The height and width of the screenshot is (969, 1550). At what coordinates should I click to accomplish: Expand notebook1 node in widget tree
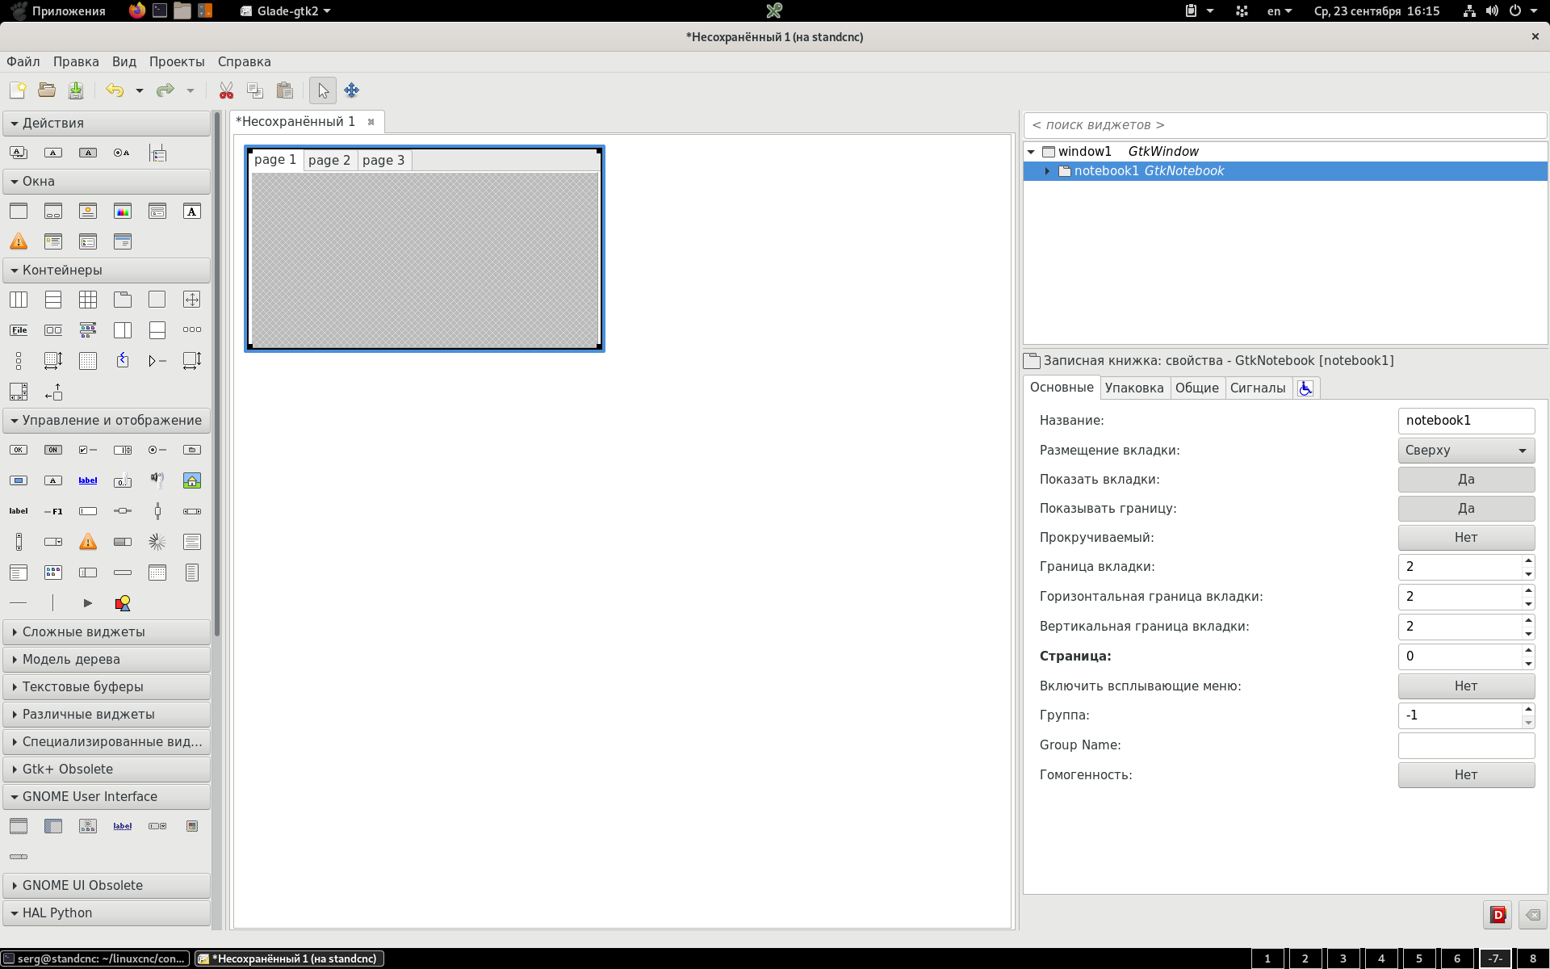(x=1047, y=171)
